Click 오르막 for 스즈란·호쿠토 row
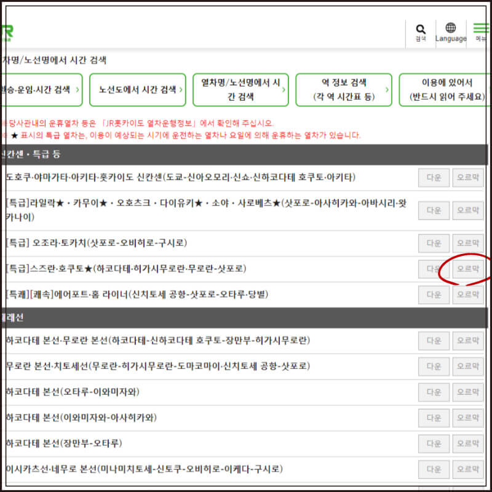 click(468, 269)
